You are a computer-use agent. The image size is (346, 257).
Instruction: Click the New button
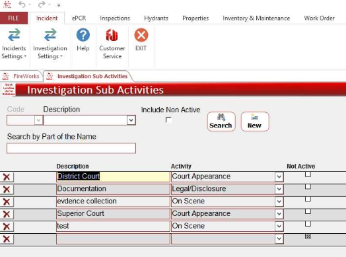pyautogui.click(x=255, y=122)
